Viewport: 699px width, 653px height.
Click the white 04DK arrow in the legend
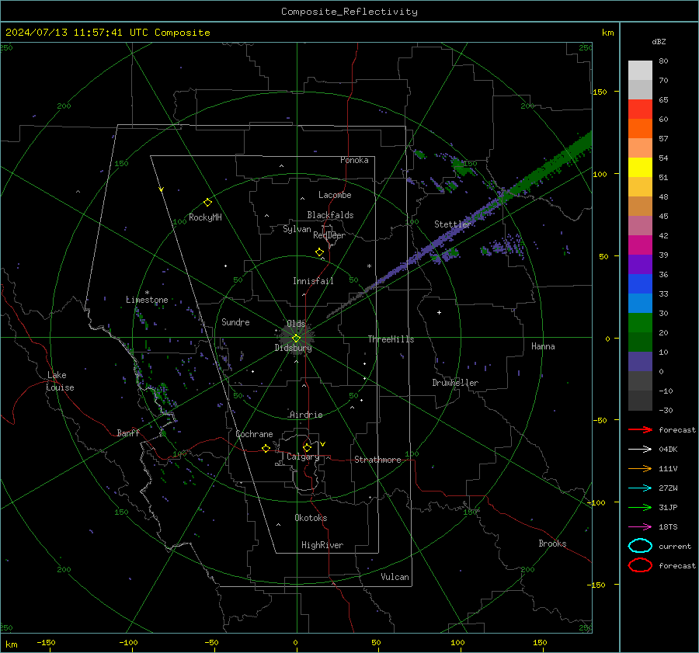point(640,450)
